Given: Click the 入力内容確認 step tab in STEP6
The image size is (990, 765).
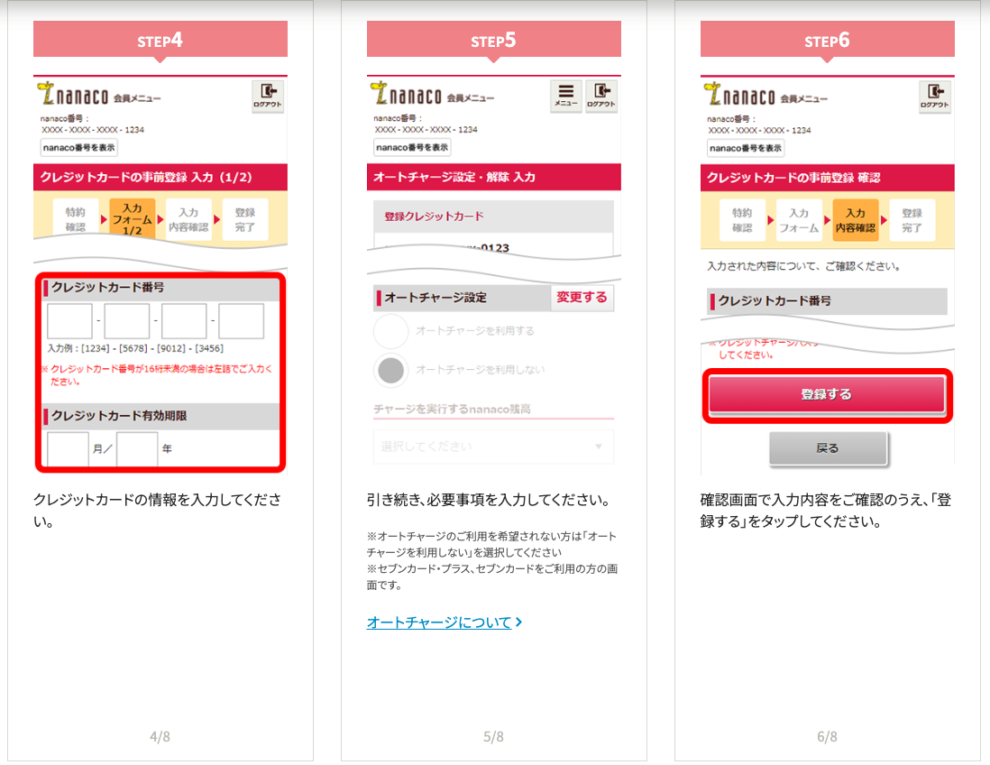Looking at the screenshot, I should coord(856,220).
